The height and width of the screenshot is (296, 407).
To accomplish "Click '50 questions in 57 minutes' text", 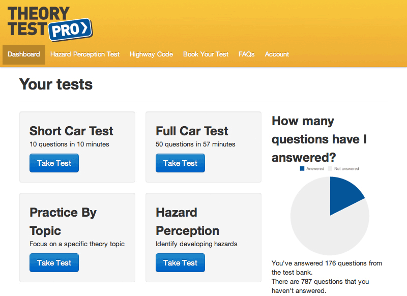I will click(195, 144).
